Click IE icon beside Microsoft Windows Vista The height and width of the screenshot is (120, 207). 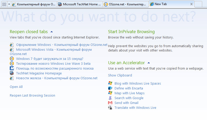(12, 50)
